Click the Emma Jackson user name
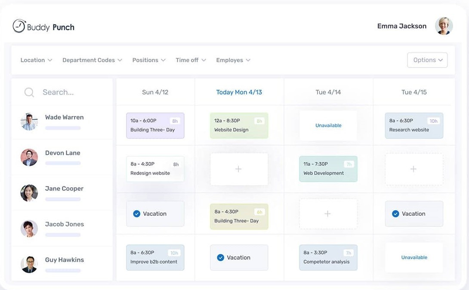The width and height of the screenshot is (469, 290). 402,26
